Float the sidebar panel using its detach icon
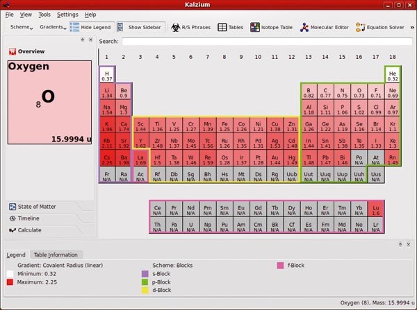The image size is (417, 310). 83,40
